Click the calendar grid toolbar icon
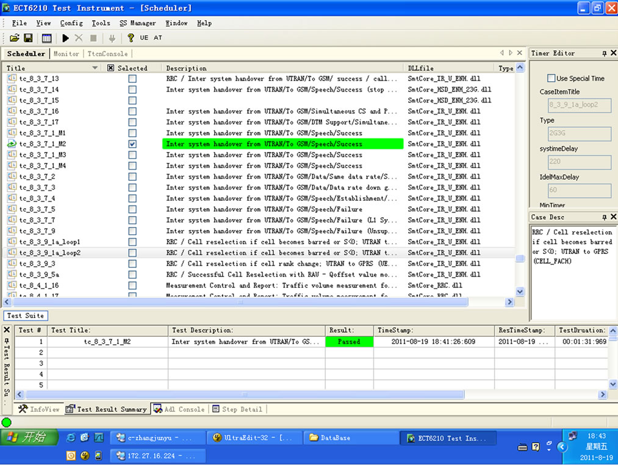Screen dimensions: 618x465 point(46,38)
